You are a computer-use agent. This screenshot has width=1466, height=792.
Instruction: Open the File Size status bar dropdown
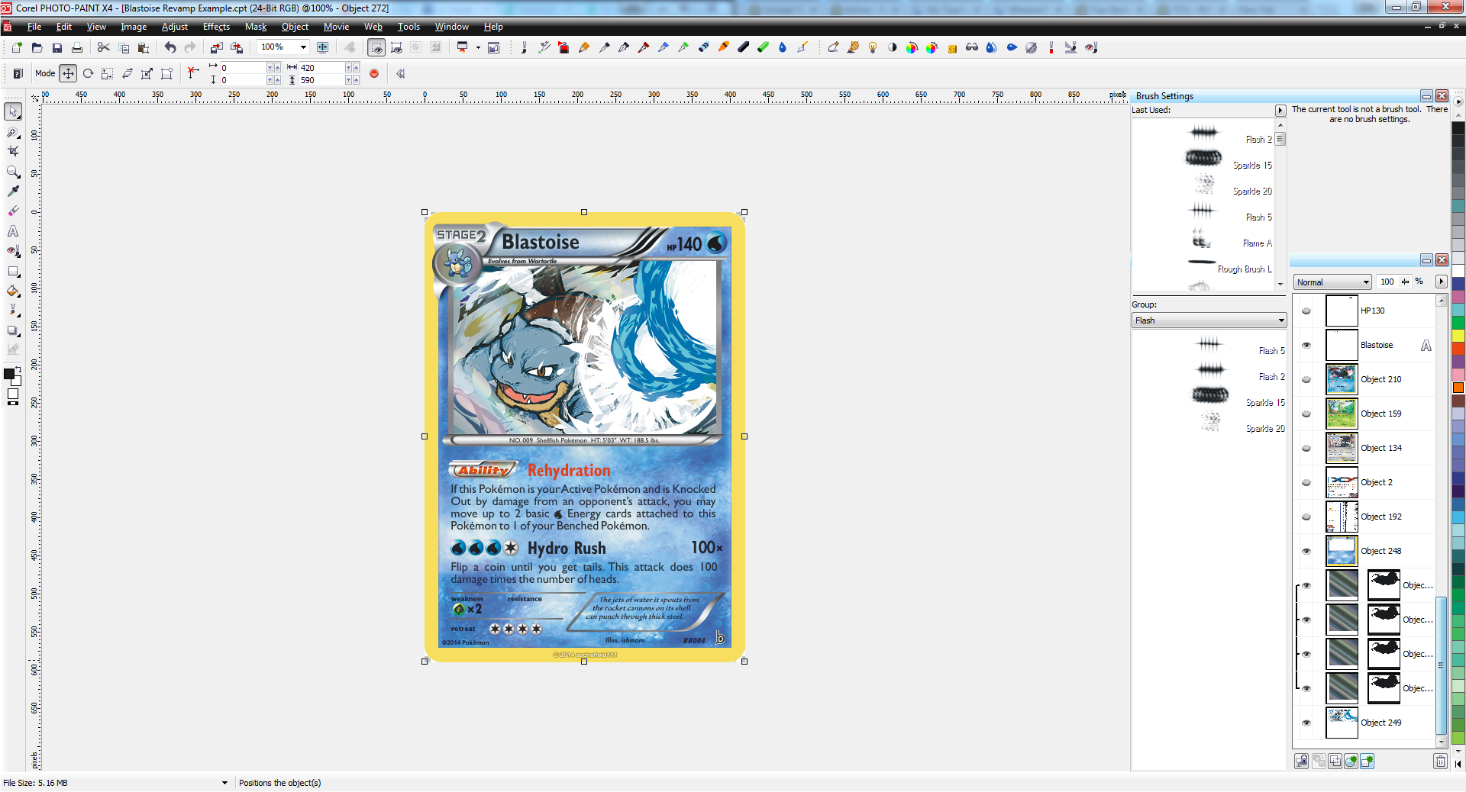pyautogui.click(x=224, y=783)
